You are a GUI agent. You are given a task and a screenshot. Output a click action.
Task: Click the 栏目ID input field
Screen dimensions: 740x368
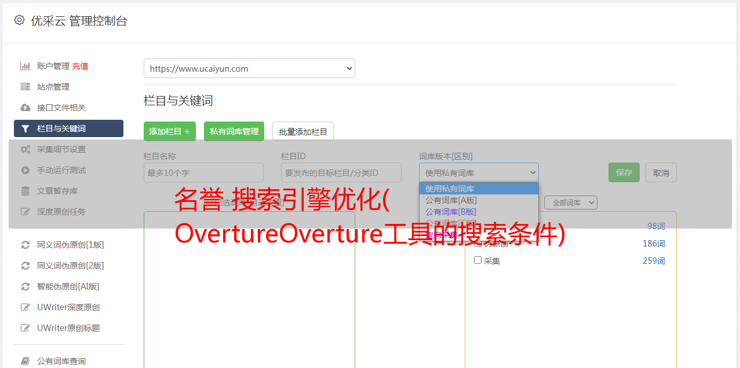[x=341, y=172]
